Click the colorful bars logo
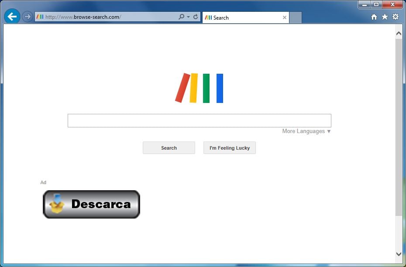Screen dimensions: 406x267 click(x=199, y=88)
